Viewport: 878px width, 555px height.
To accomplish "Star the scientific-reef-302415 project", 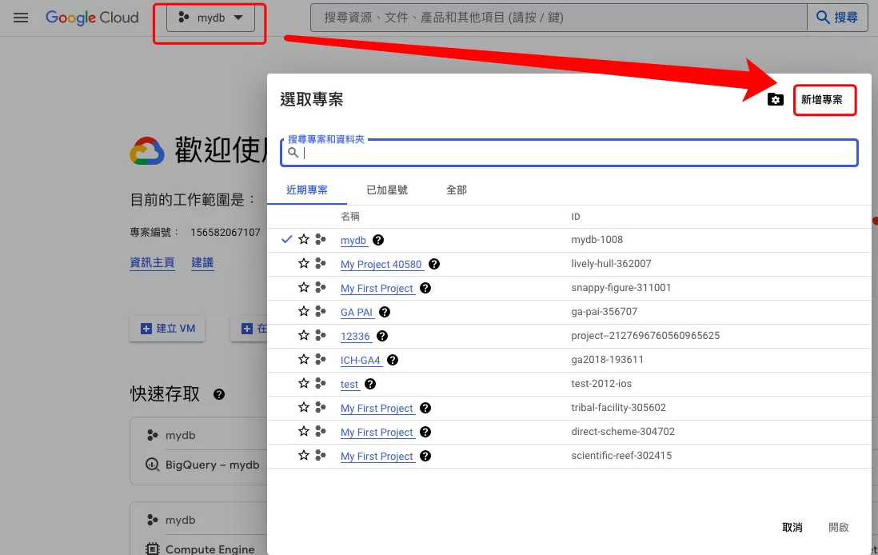I will pos(304,456).
